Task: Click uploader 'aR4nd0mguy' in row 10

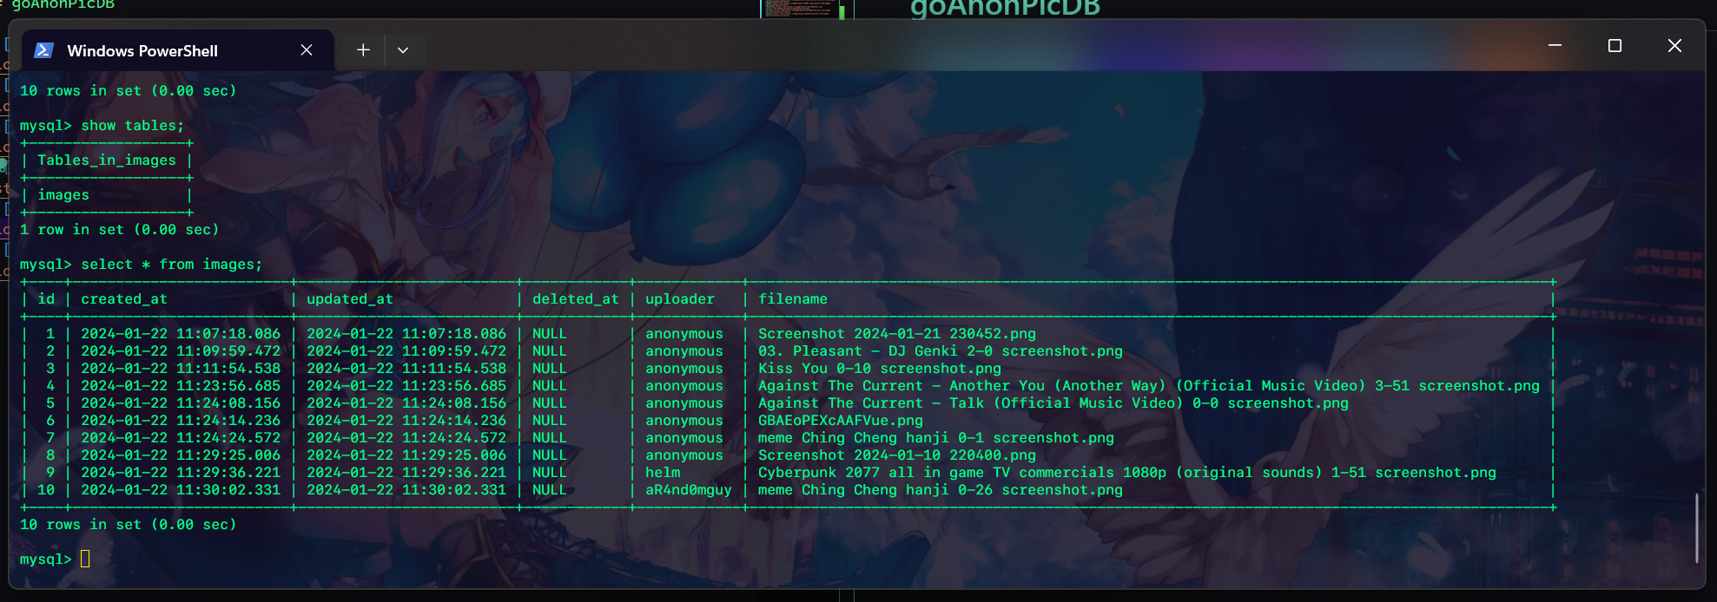Action: [689, 490]
